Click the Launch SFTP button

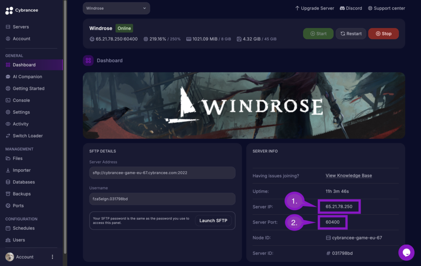click(213, 220)
